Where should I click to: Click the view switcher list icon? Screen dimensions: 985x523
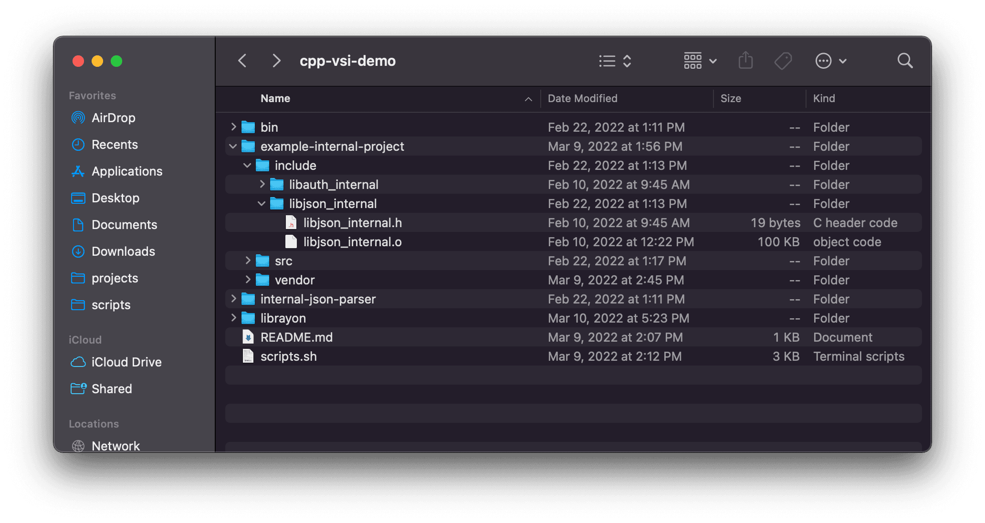(x=607, y=61)
